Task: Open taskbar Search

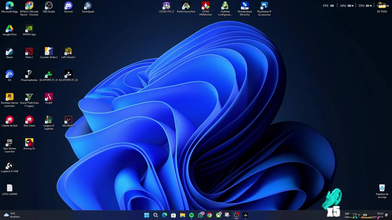Action: tap(156, 215)
